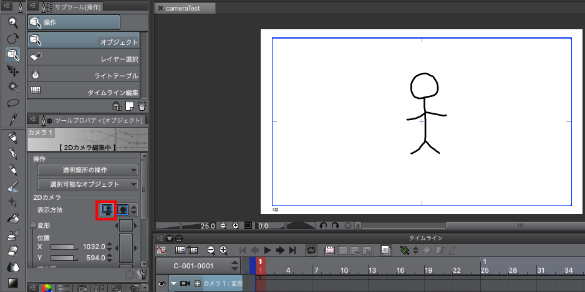Delete sub tool with trash icon

point(142,106)
